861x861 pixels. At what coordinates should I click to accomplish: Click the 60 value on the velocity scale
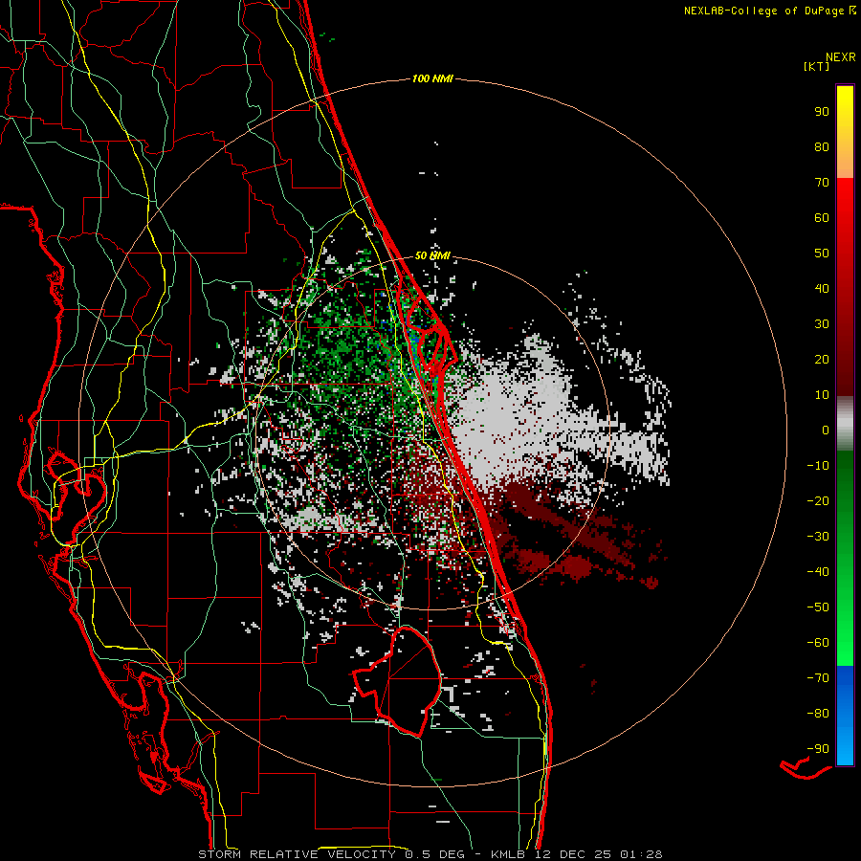click(x=822, y=218)
